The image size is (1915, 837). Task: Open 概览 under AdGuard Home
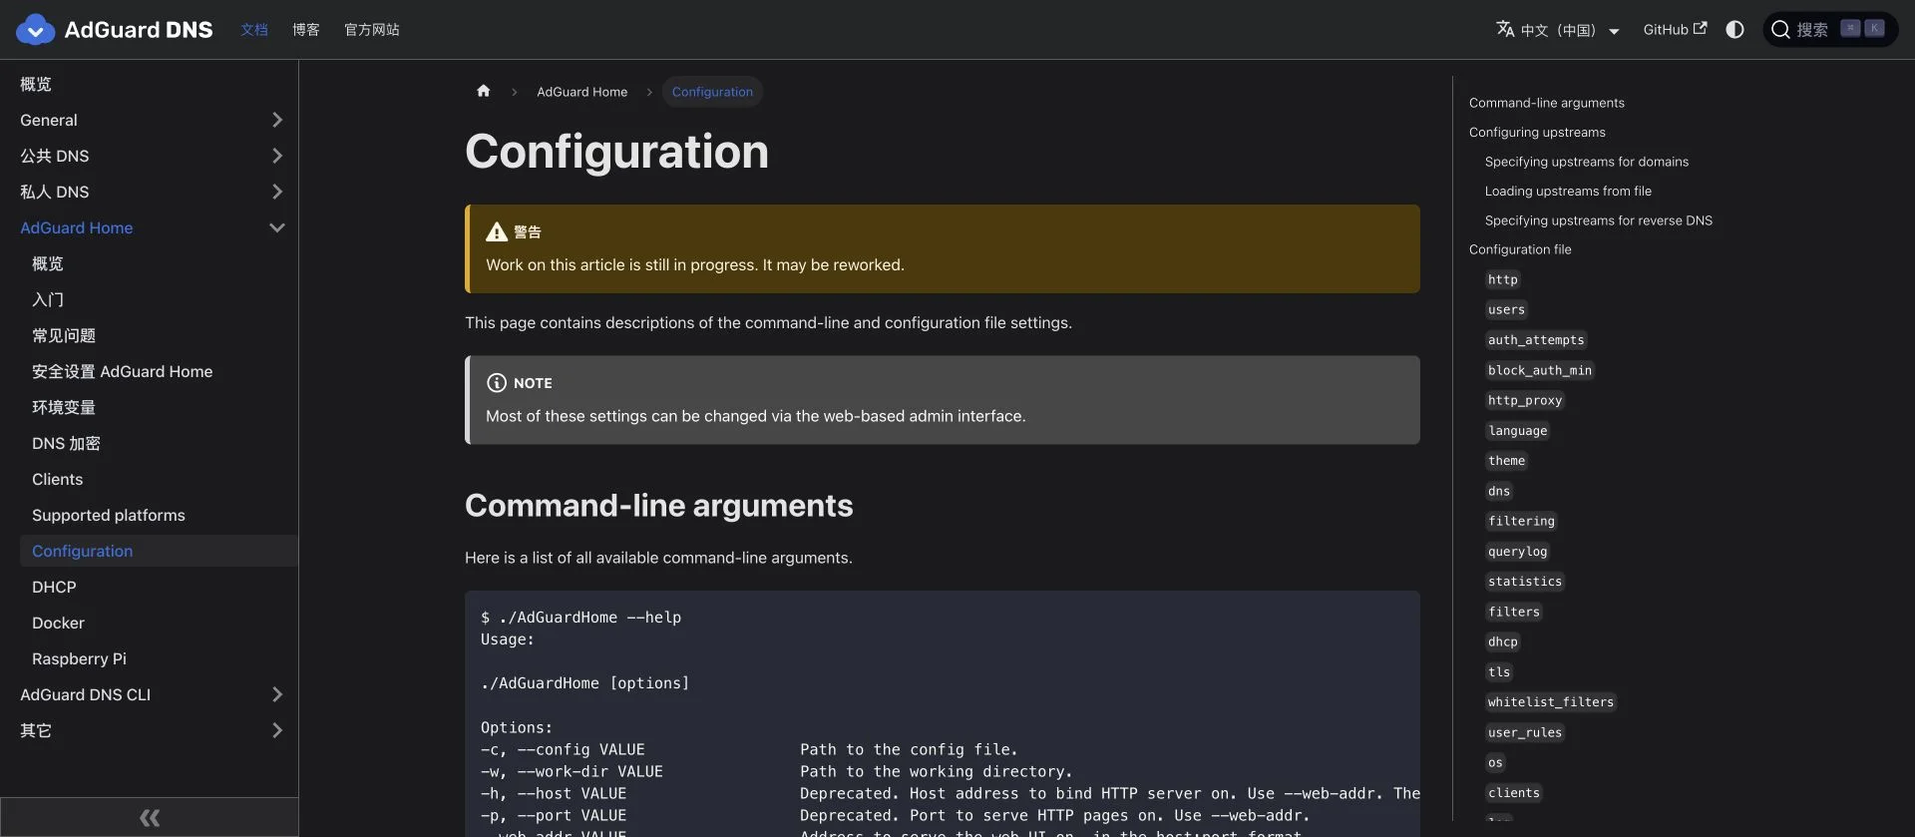pos(48,263)
